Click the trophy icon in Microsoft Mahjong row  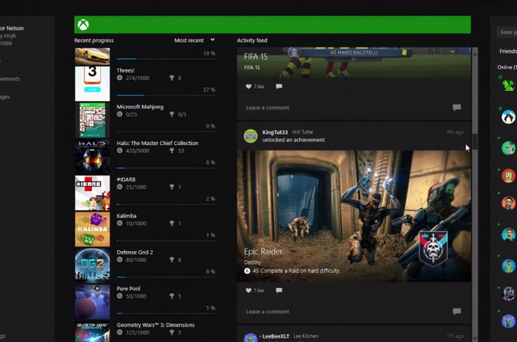pyautogui.click(x=172, y=114)
